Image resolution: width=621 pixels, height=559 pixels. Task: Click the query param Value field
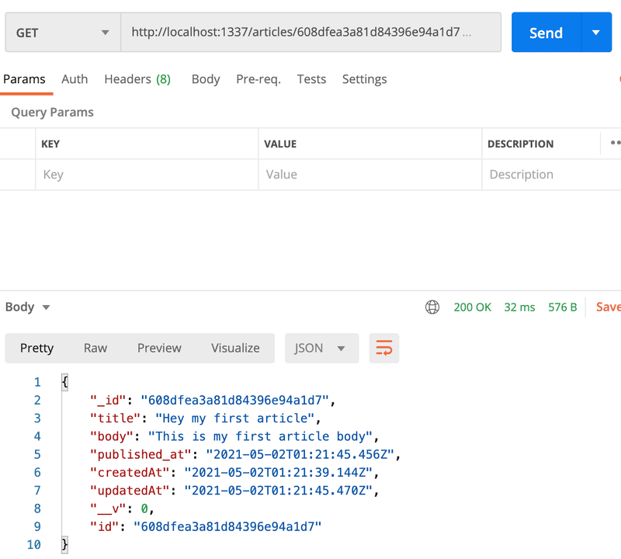point(369,175)
